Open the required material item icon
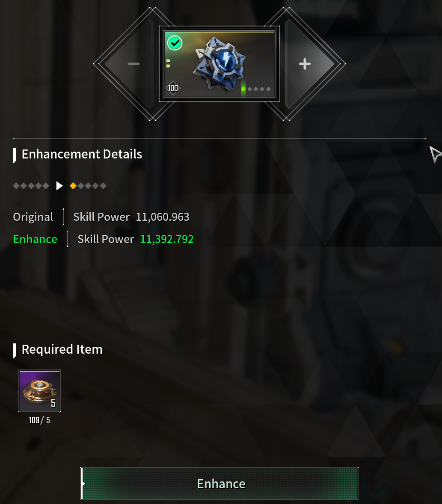This screenshot has height=504, width=442. click(40, 390)
